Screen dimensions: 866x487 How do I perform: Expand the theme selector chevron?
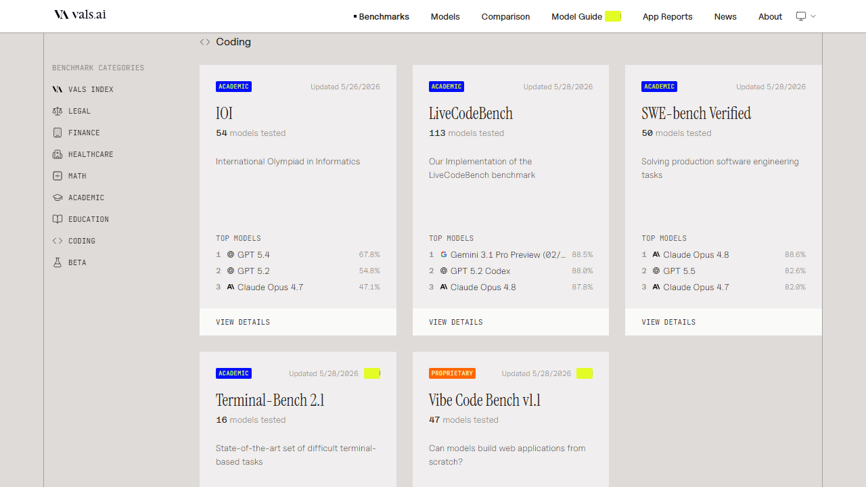click(x=813, y=16)
